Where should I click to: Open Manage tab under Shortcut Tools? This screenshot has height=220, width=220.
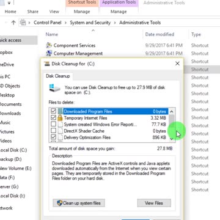[82, 12]
